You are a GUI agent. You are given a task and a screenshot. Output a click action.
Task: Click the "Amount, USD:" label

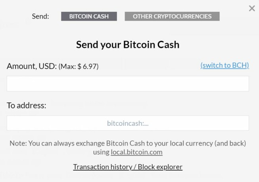32,66
